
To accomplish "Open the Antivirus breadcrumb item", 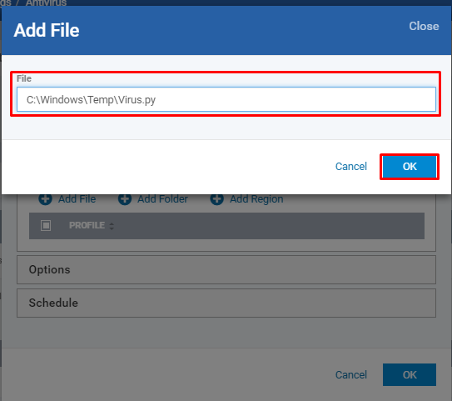I will (46, 3).
